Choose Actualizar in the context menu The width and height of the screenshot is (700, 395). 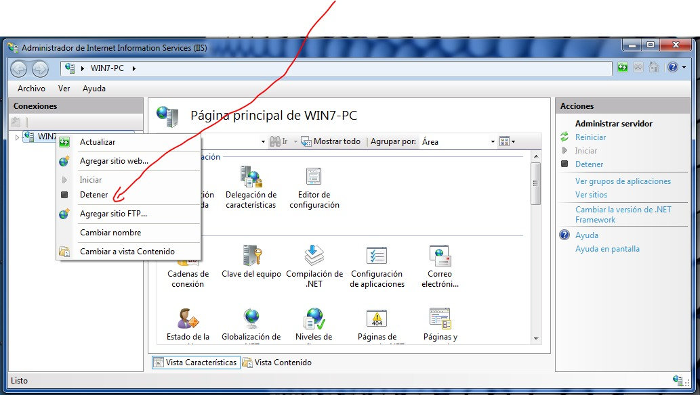129,142
